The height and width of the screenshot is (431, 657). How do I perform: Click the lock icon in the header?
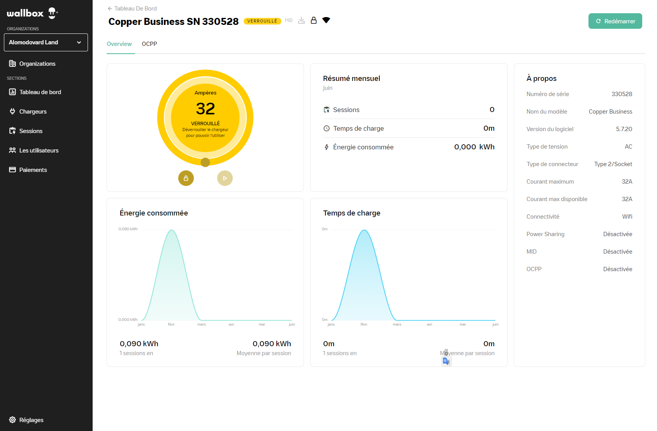coord(314,21)
